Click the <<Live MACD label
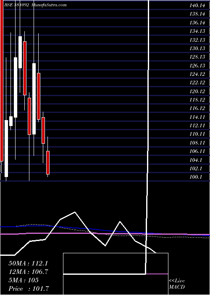210x295 pixels. coord(177,284)
